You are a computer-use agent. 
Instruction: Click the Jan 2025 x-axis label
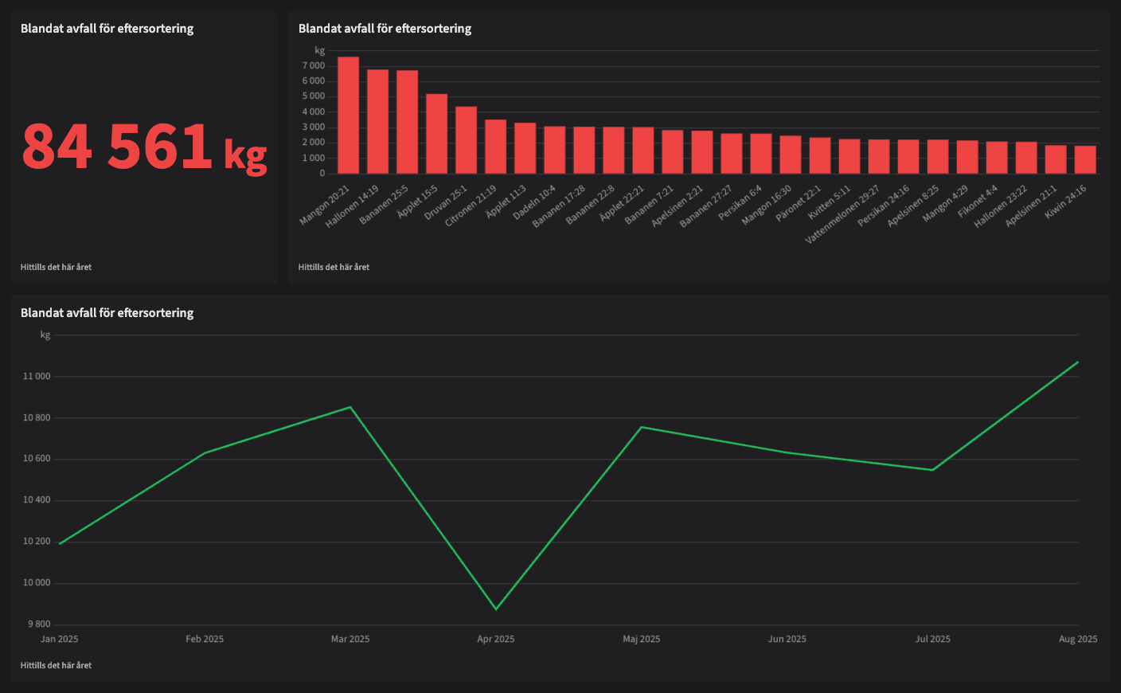pos(60,639)
